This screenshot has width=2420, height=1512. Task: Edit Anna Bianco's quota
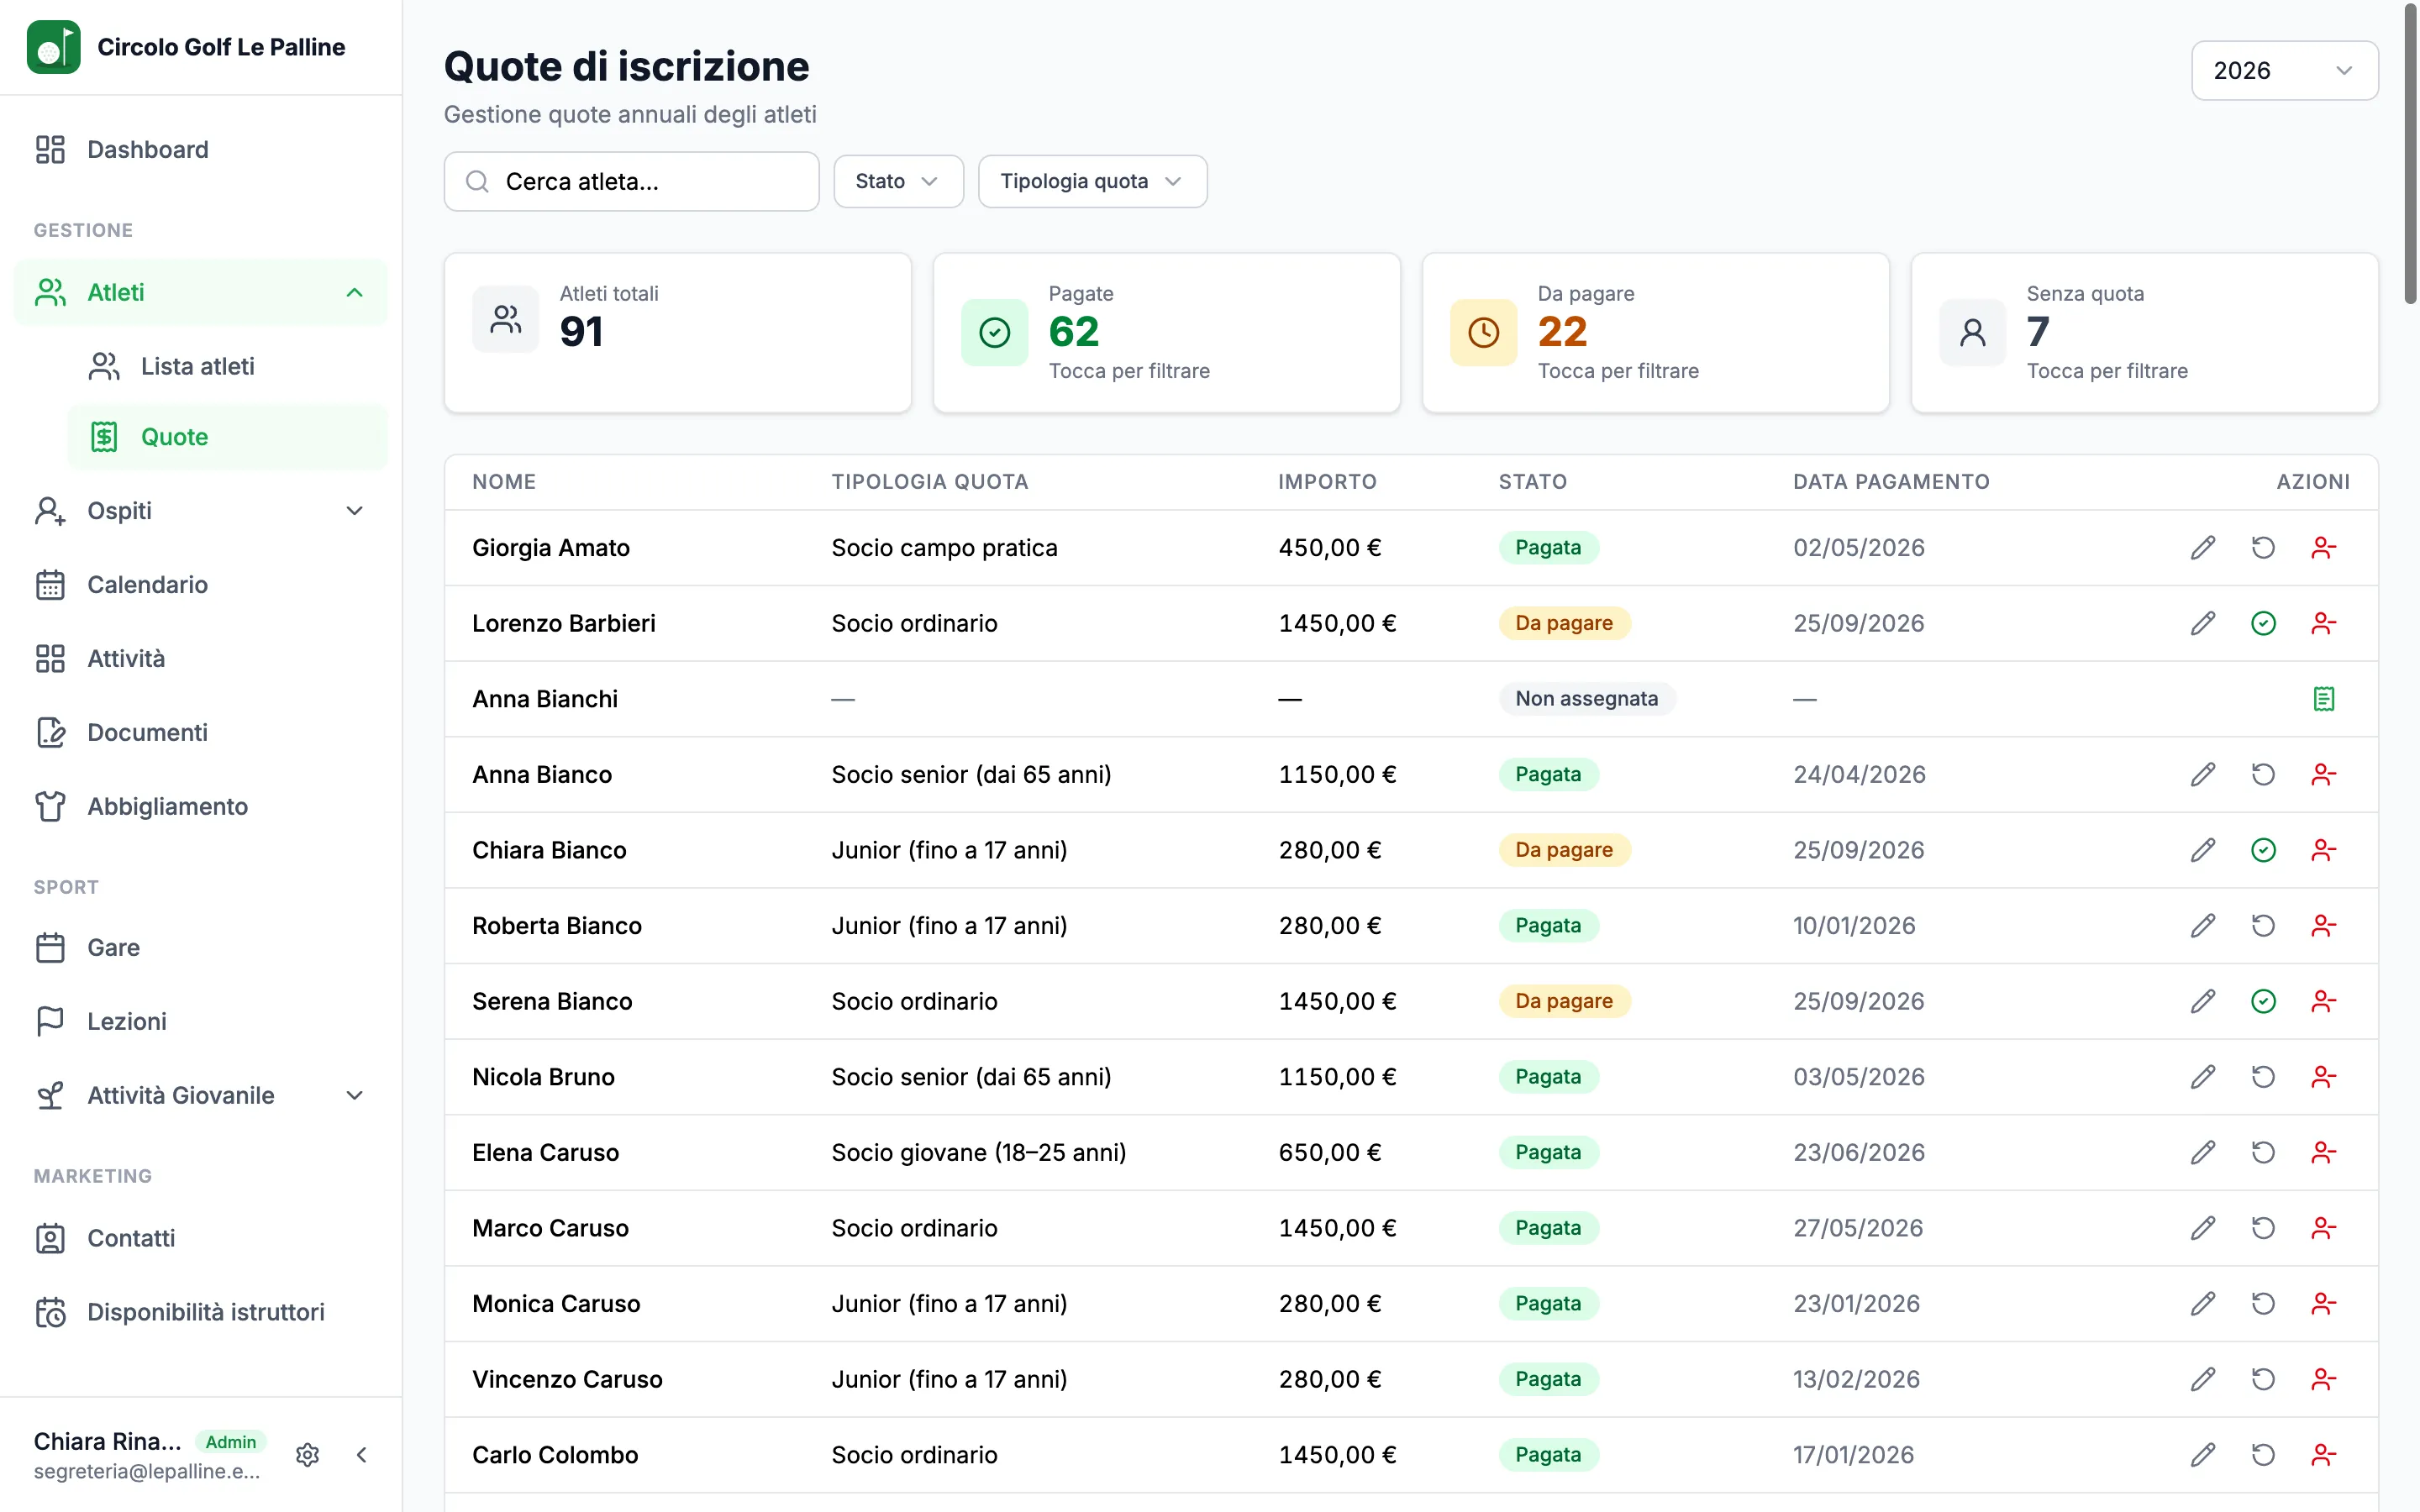pyautogui.click(x=2203, y=775)
